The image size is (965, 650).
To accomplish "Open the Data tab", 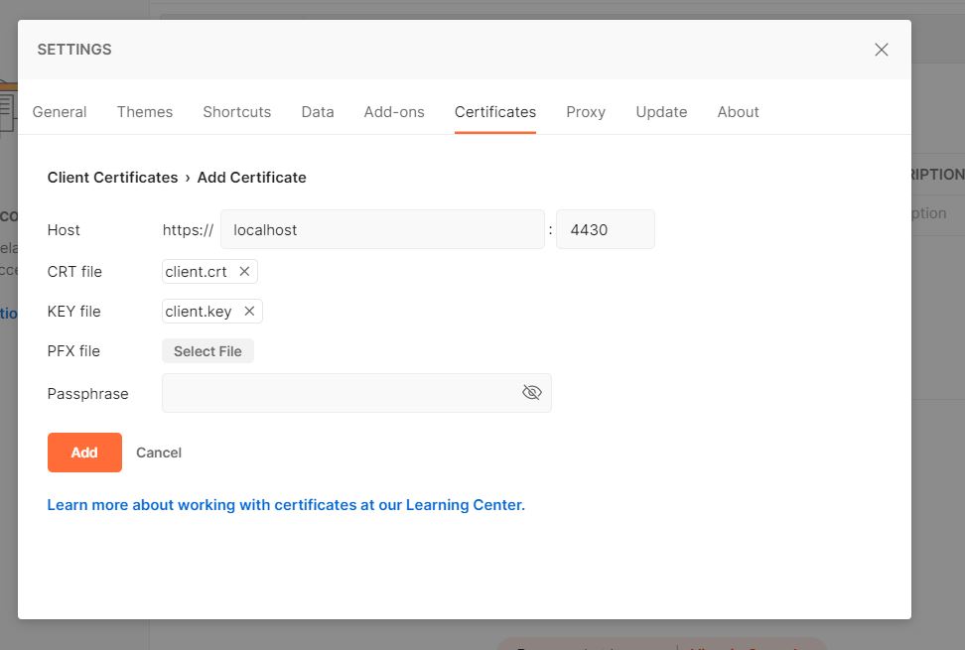I will [317, 112].
